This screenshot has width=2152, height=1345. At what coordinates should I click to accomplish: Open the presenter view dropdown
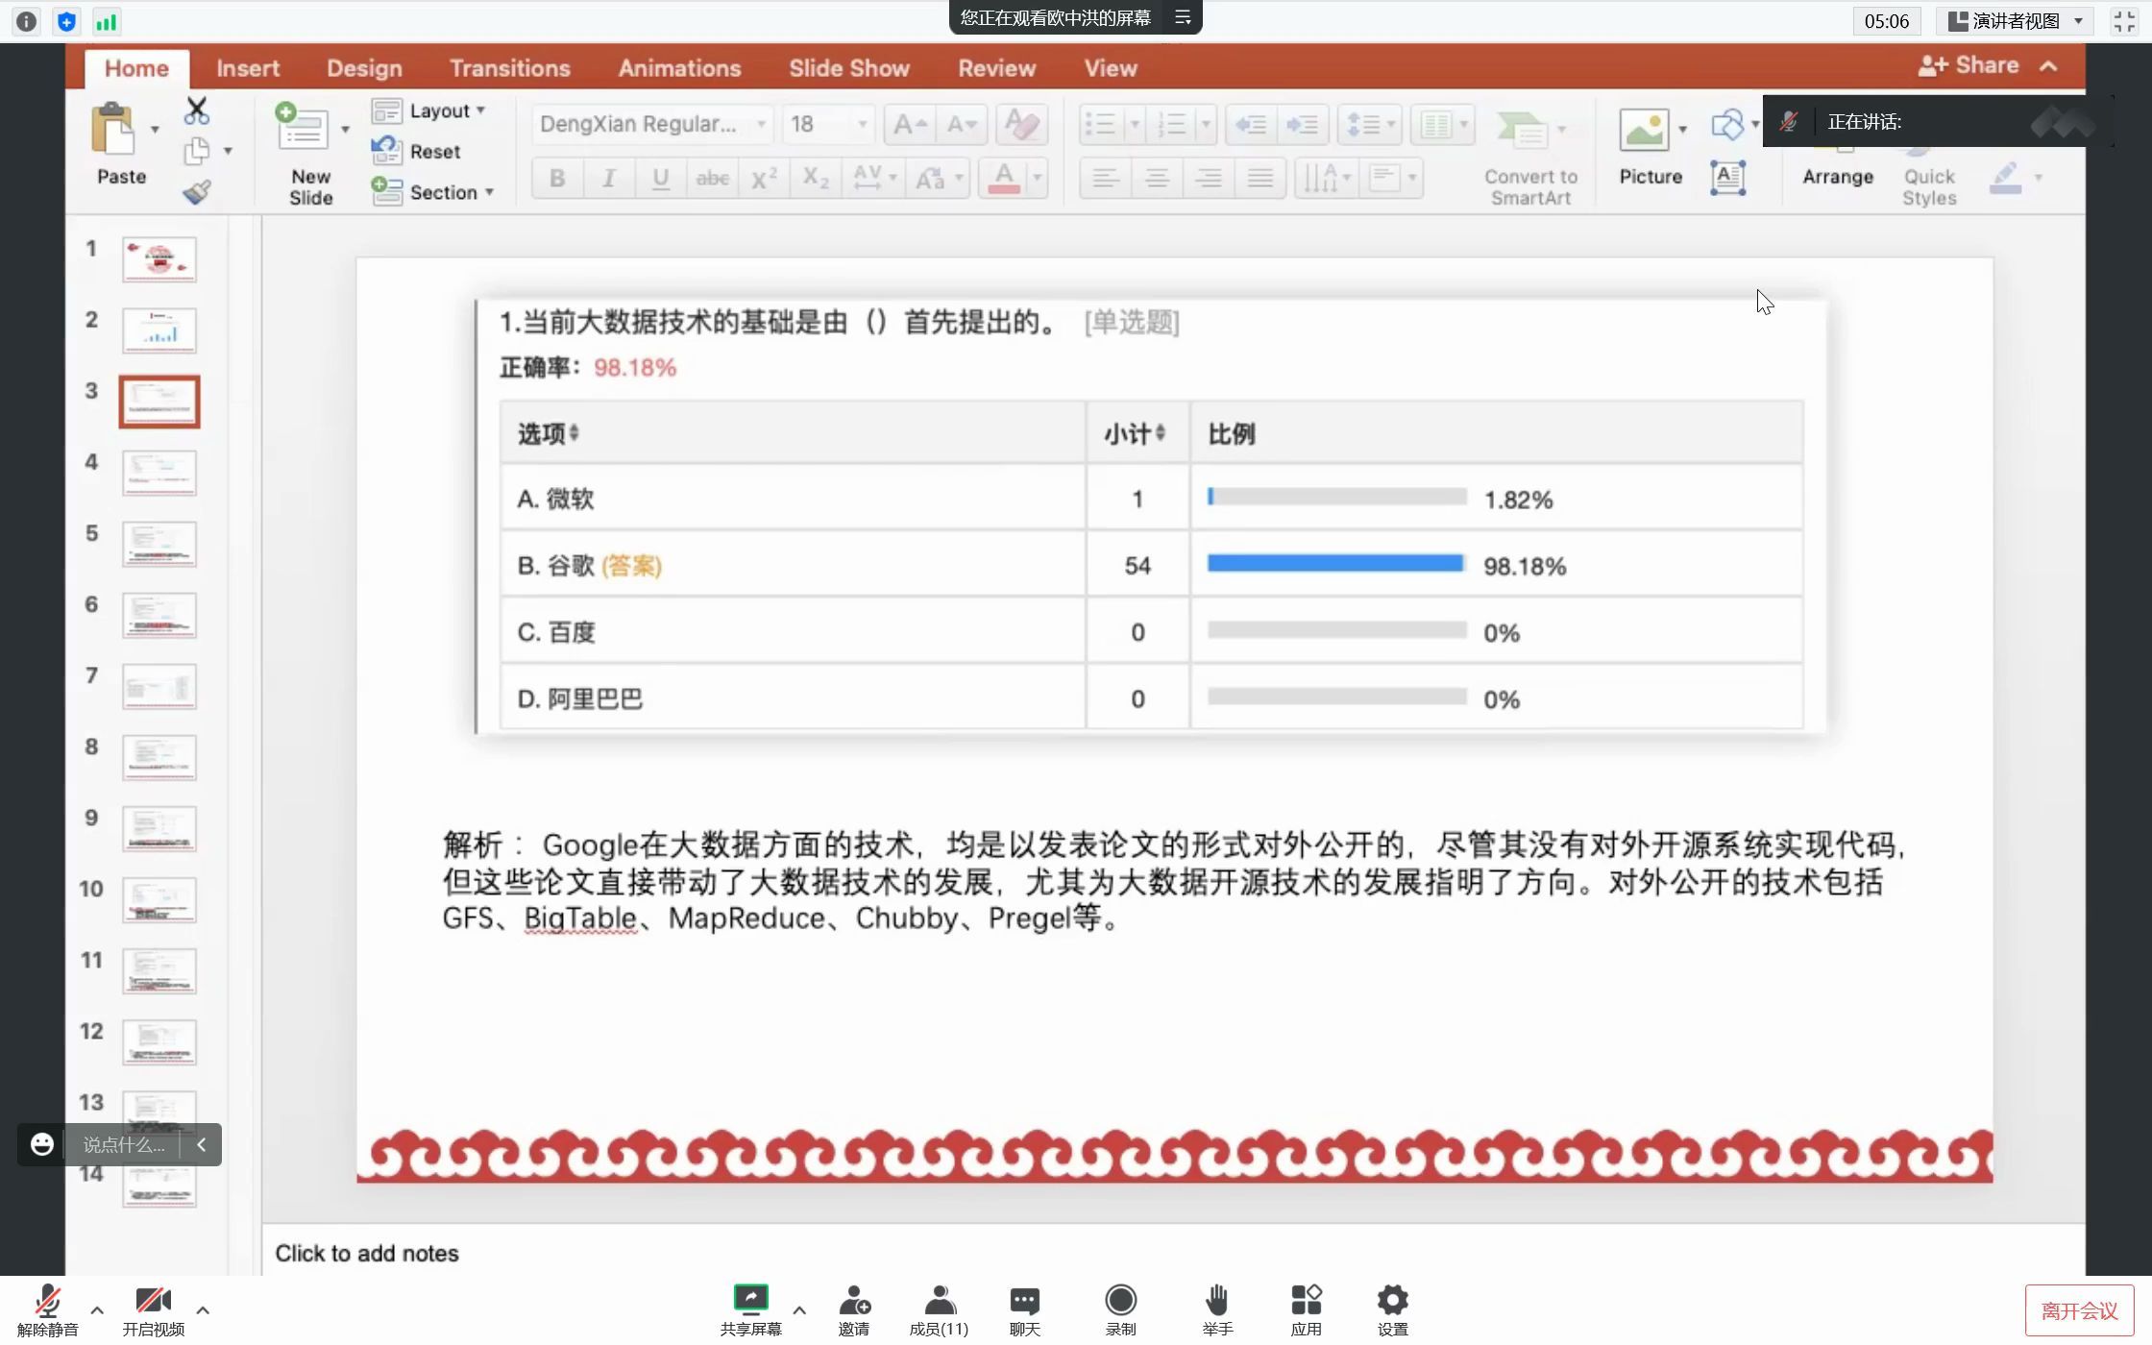2016,21
